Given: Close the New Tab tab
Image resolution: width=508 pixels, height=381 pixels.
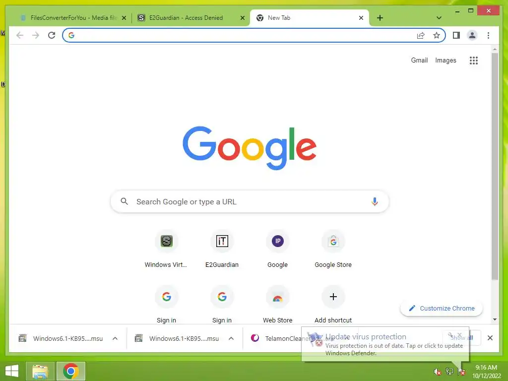Looking at the screenshot, I should (361, 18).
